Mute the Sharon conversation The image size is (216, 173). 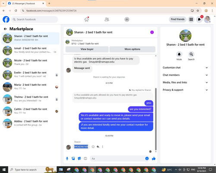click(179, 54)
